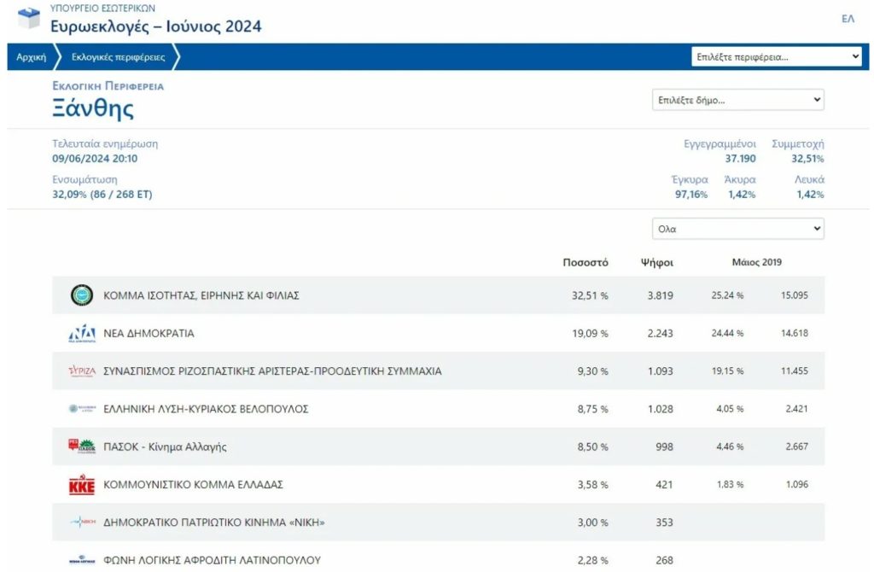Select ΠΑΣΟΚ - Κίνημα Αλλαγής party name
This screenshot has height=572, width=874.
165,447
